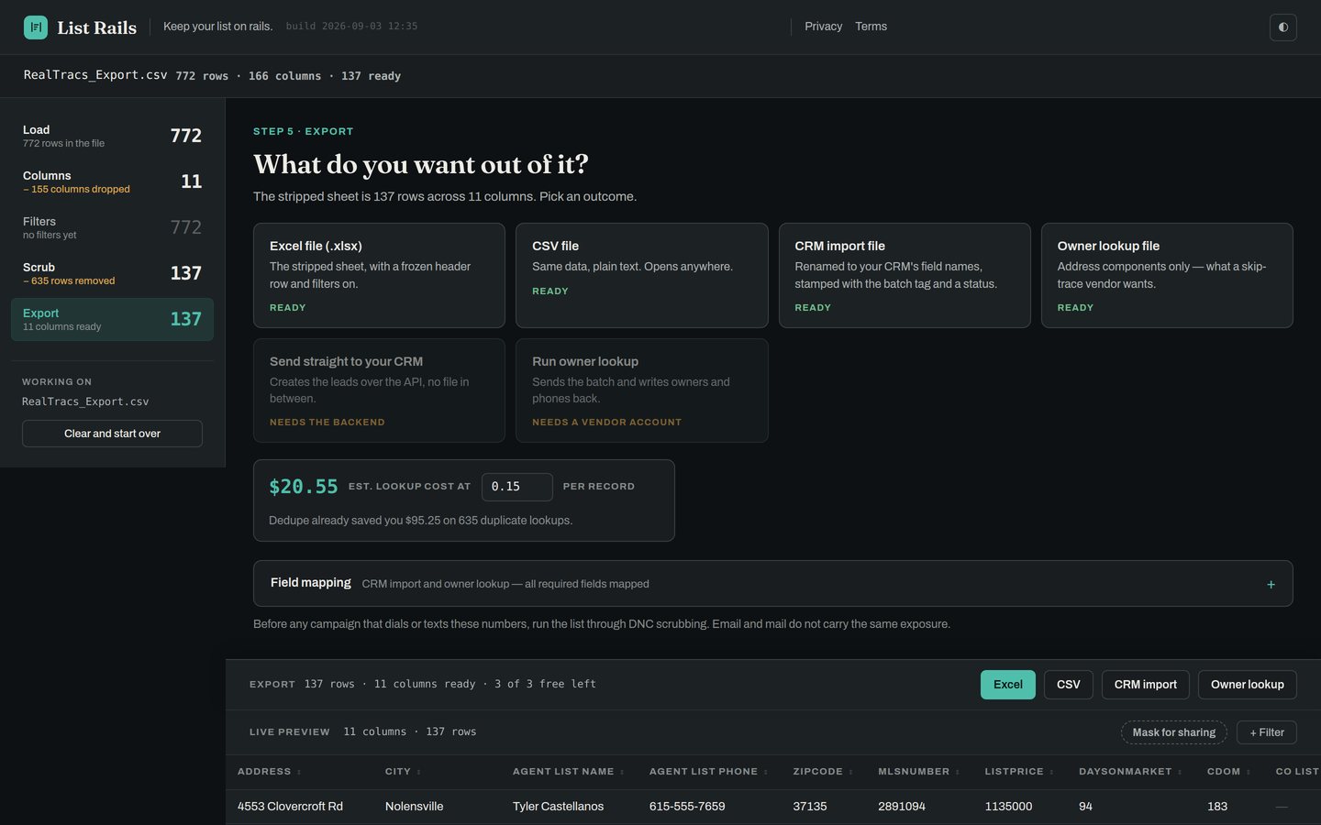This screenshot has height=825, width=1321.
Task: Open AGENT LIST PHONE column menu icon
Action: (765, 772)
